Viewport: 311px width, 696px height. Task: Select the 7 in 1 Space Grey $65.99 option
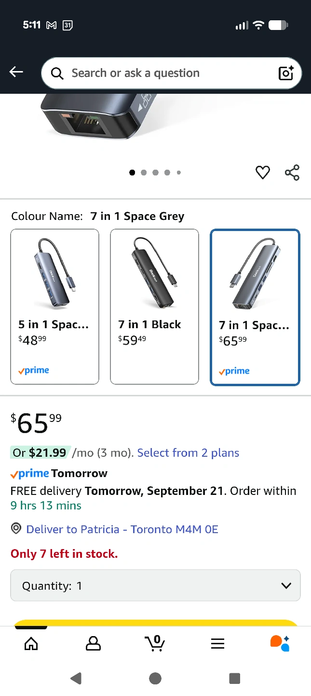pos(255,307)
